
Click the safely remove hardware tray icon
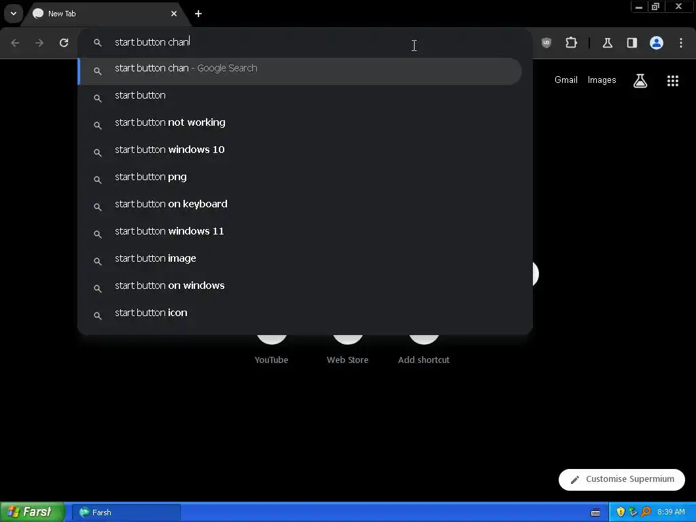pyautogui.click(x=633, y=512)
